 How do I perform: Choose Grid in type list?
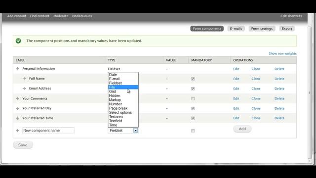[x=123, y=91]
